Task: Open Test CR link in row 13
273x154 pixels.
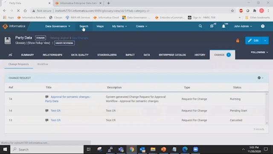Action: pyautogui.click(x=55, y=120)
